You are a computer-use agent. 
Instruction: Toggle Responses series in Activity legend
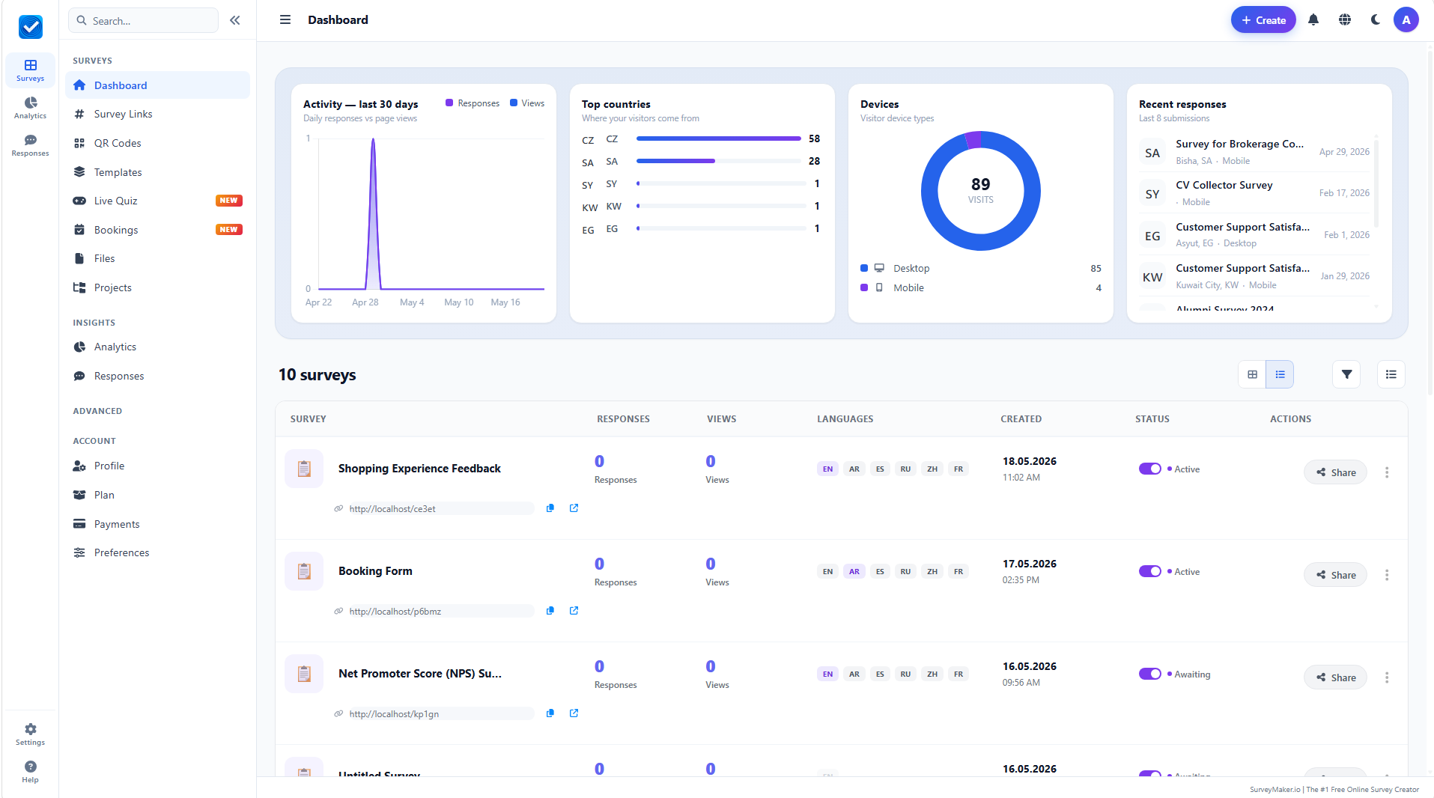tap(473, 103)
